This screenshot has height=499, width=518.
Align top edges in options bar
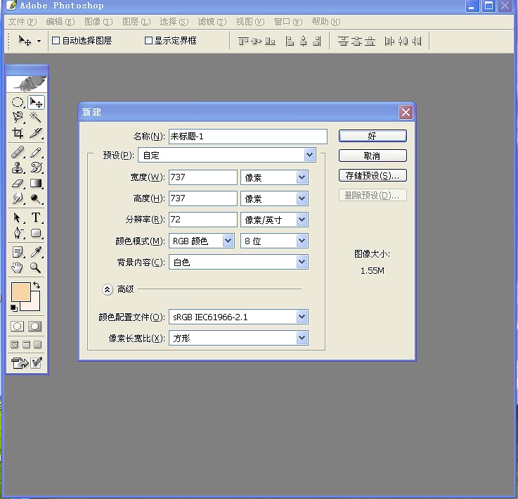[243, 41]
